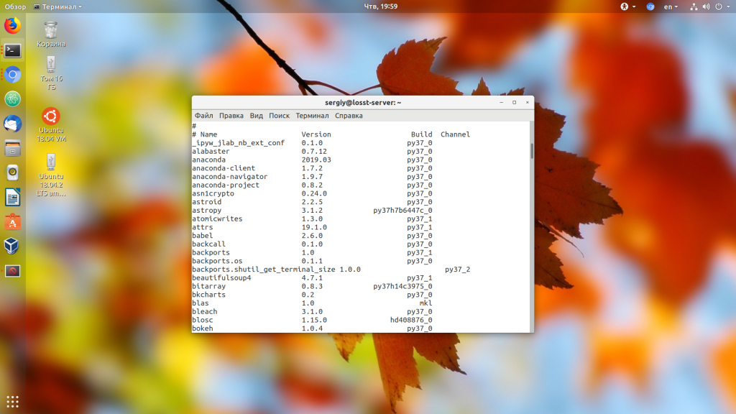
Task: Click the terminal vertical scrollbar
Action: (532, 151)
